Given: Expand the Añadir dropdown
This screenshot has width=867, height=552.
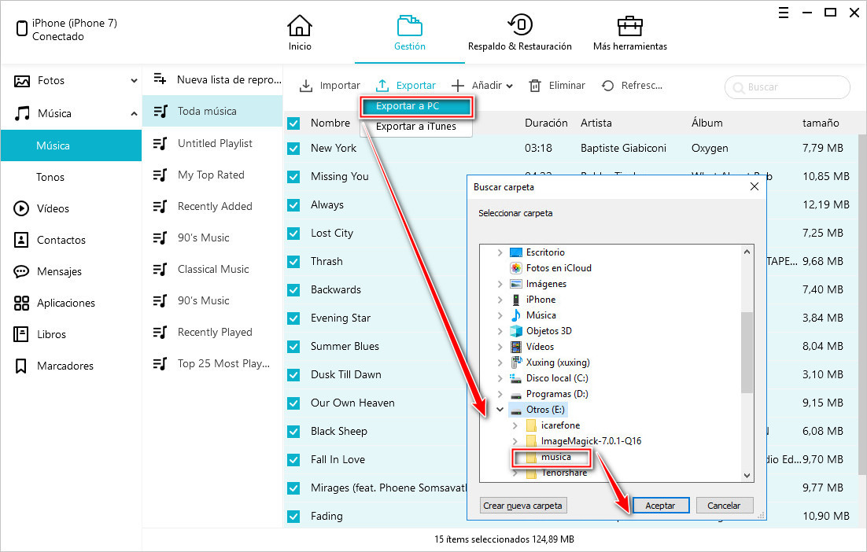Looking at the screenshot, I should coord(510,86).
